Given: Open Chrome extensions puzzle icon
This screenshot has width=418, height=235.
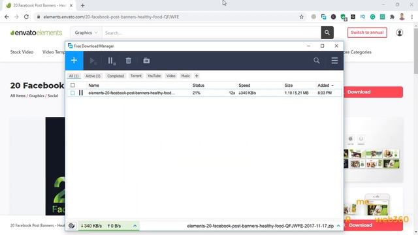Looking at the screenshot, I should [392, 17].
